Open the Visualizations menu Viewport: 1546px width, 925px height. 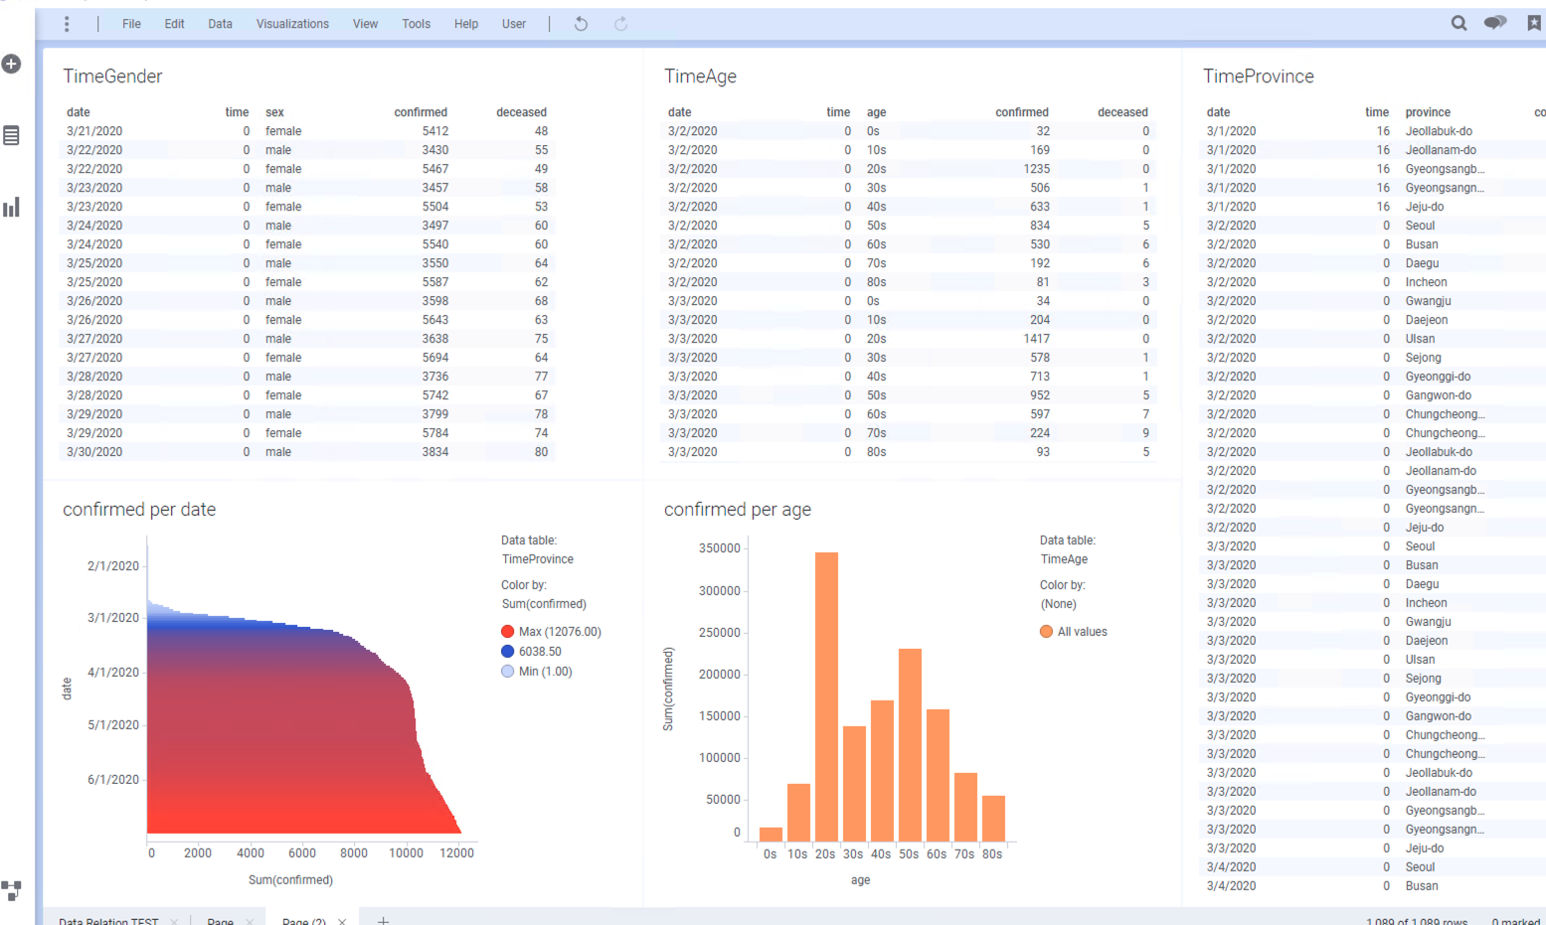292,24
